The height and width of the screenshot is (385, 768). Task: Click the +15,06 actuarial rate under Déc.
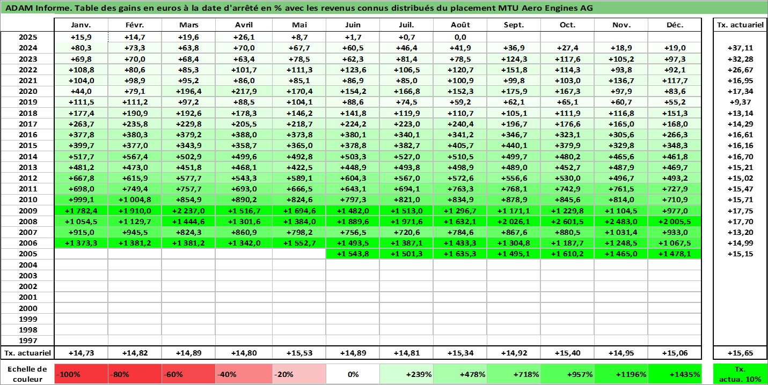(675, 353)
